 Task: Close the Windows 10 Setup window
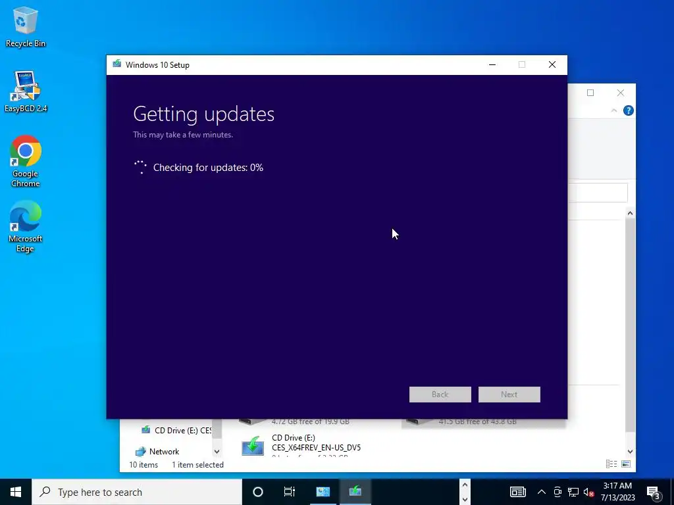552,64
